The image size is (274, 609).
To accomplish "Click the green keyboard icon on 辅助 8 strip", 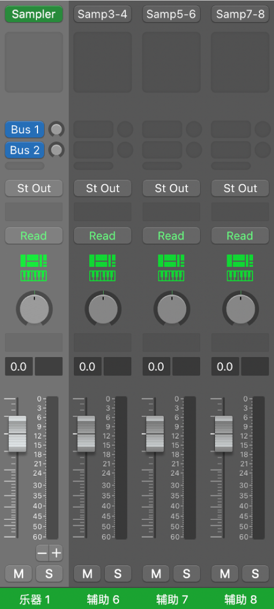I will [240, 276].
